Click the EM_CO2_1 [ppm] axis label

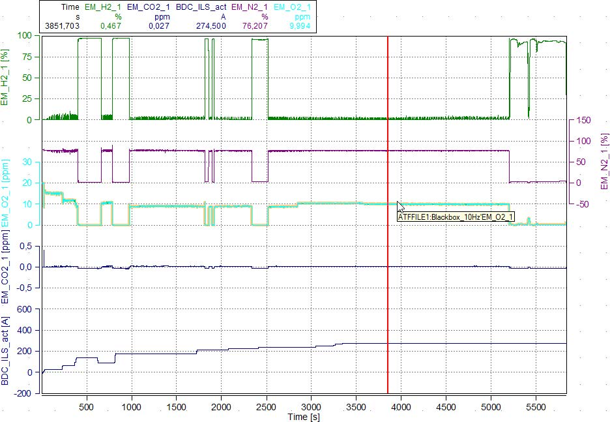click(x=7, y=272)
